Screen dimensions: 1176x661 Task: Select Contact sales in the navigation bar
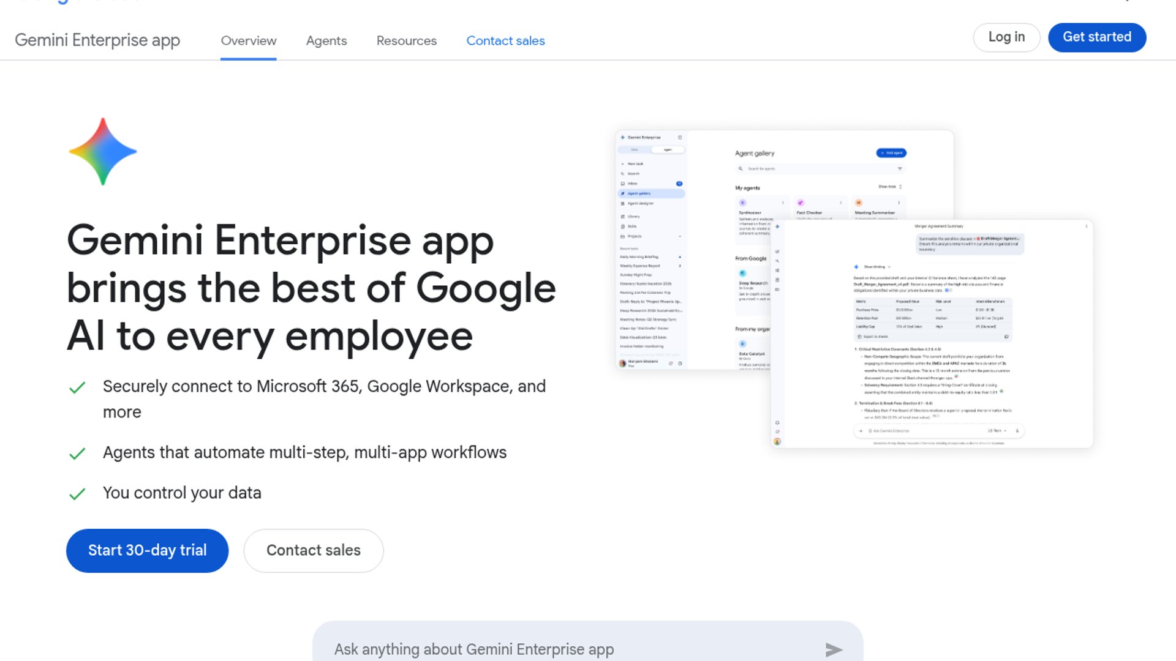505,40
